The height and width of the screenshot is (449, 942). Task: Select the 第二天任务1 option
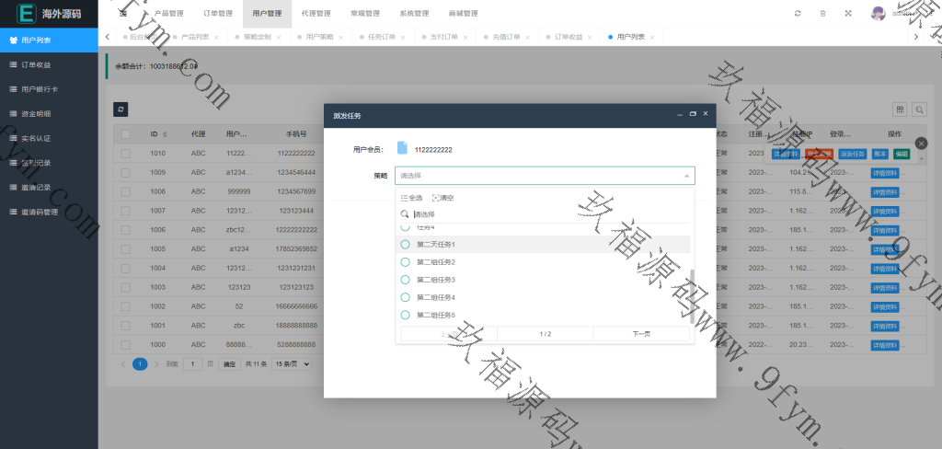pyautogui.click(x=435, y=245)
